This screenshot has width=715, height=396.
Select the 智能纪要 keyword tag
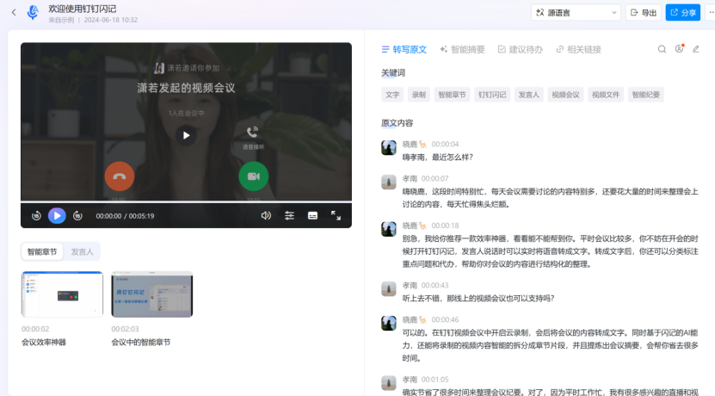tap(645, 95)
